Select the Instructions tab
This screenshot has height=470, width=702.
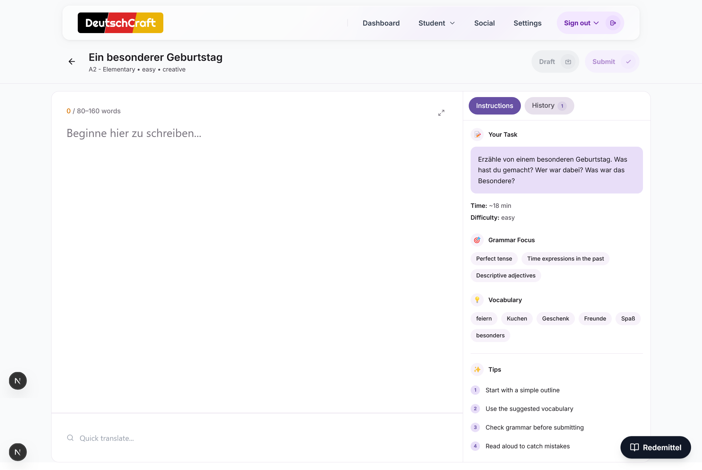point(494,106)
